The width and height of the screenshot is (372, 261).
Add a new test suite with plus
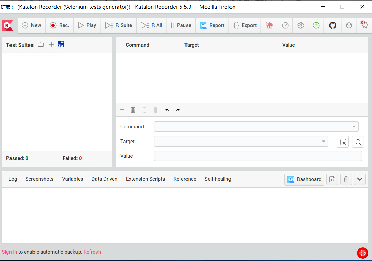[x=51, y=44]
